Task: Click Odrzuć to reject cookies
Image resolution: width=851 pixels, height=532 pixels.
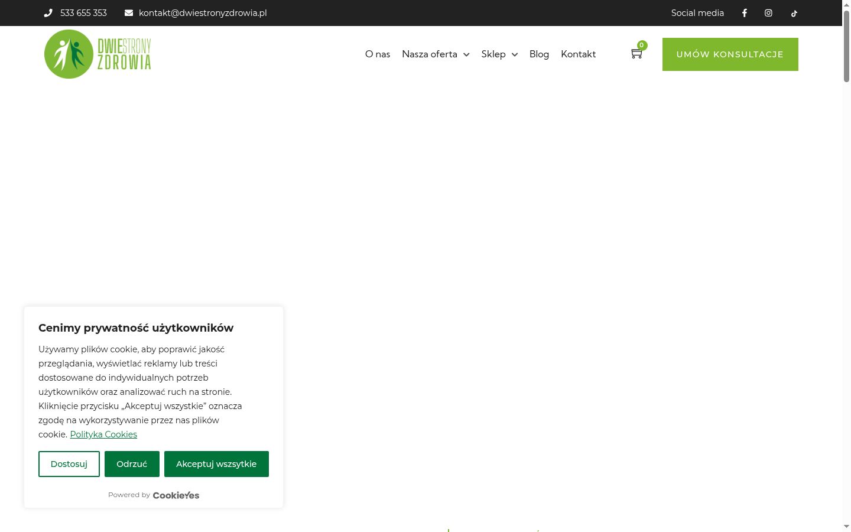Action: (x=132, y=464)
